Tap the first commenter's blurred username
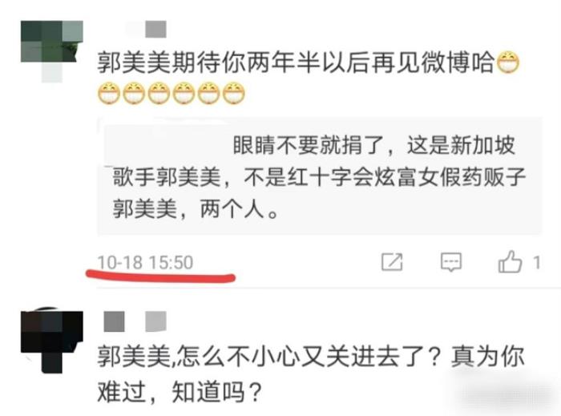This screenshot has width=561, height=416. coord(147,29)
